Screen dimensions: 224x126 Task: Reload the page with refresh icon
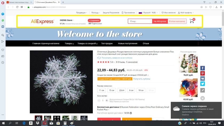pyautogui.click(x=17, y=7)
